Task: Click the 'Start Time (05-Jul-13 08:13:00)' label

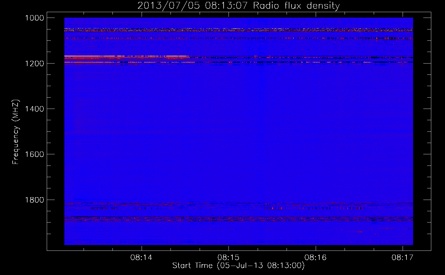Action: (x=238, y=266)
